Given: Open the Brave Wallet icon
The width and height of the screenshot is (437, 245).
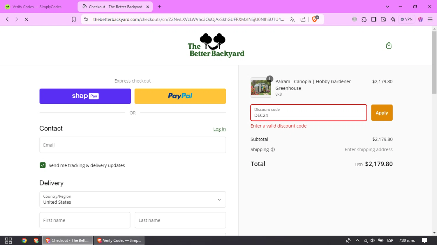Looking at the screenshot, I should click(383, 19).
